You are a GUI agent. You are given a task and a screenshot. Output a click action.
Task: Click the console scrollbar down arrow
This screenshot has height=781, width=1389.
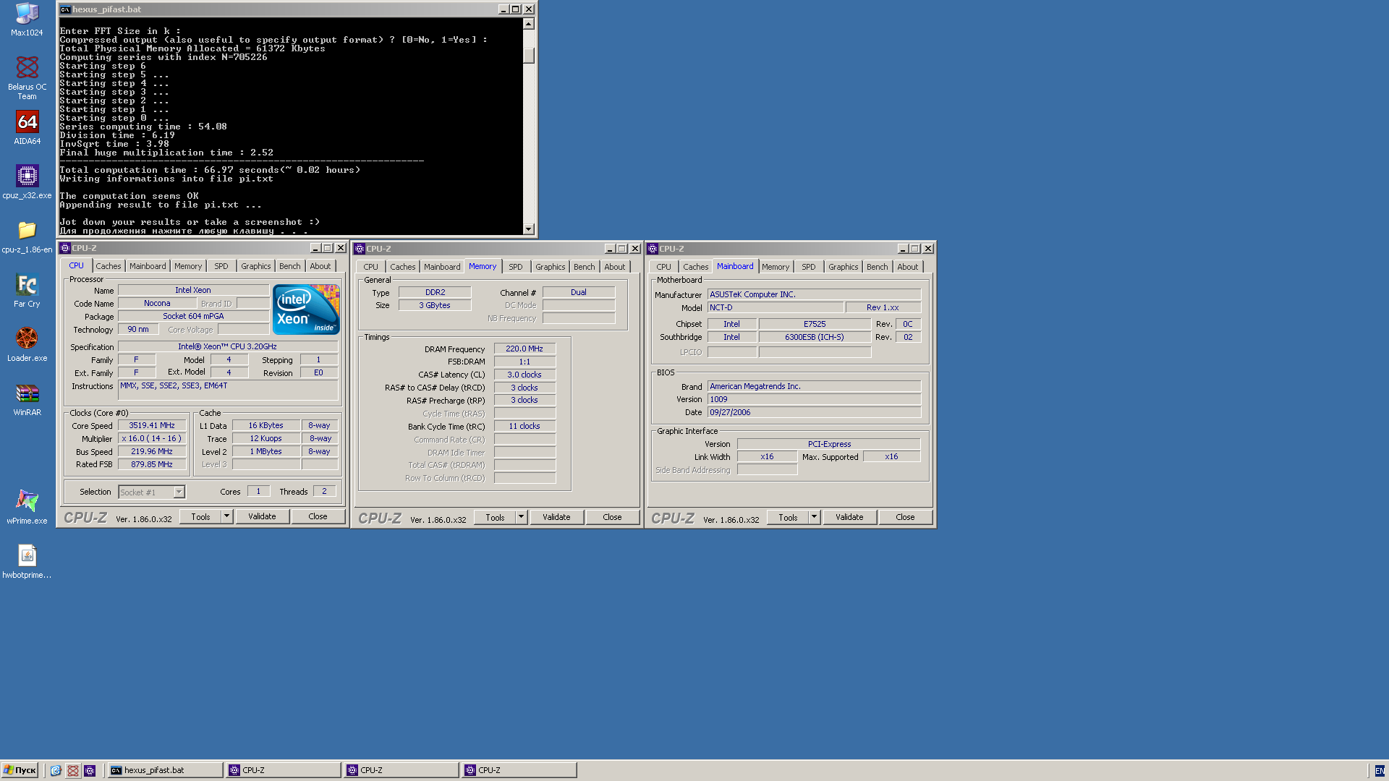(x=529, y=229)
